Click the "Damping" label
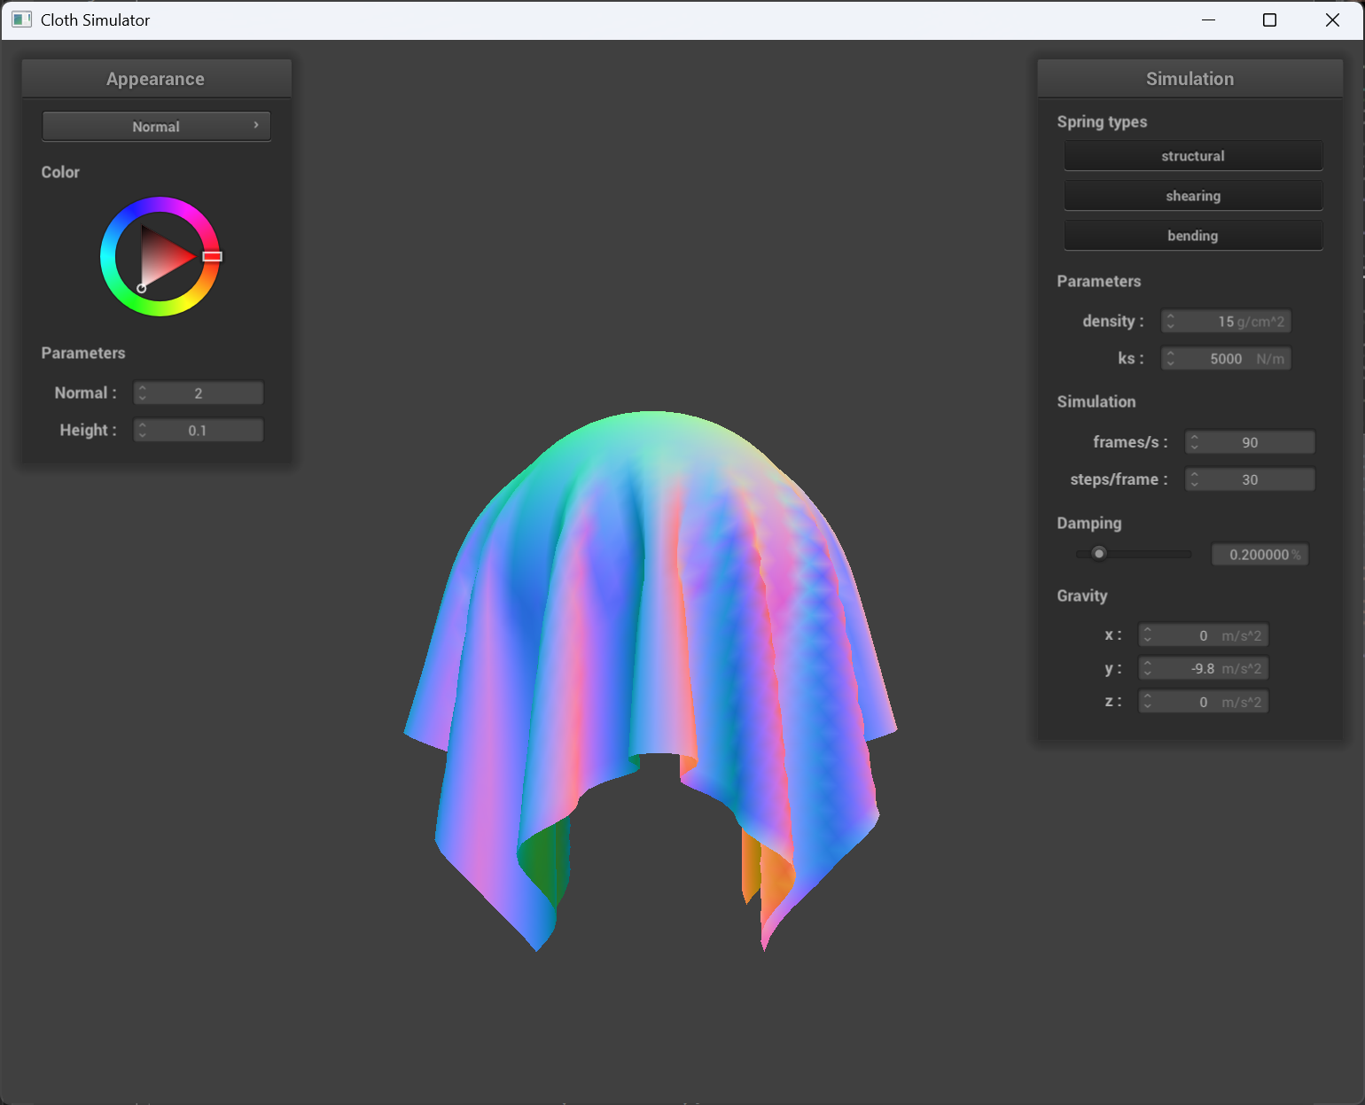This screenshot has width=1365, height=1105. (x=1089, y=523)
